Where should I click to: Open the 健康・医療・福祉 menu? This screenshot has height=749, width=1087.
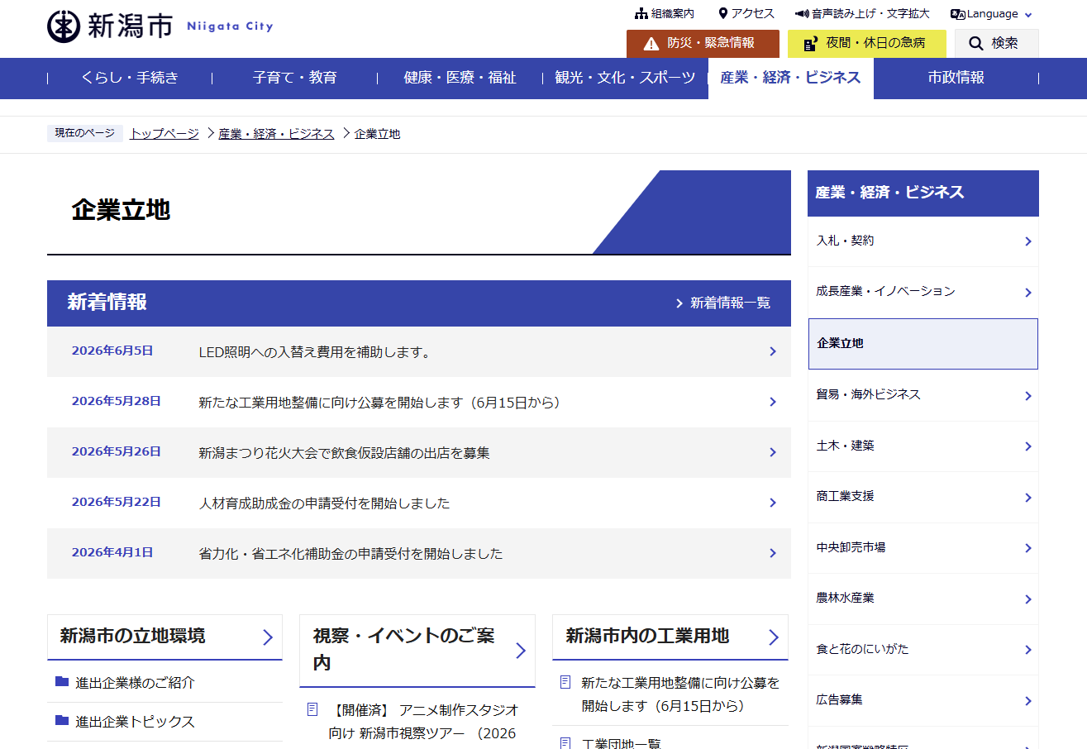460,78
